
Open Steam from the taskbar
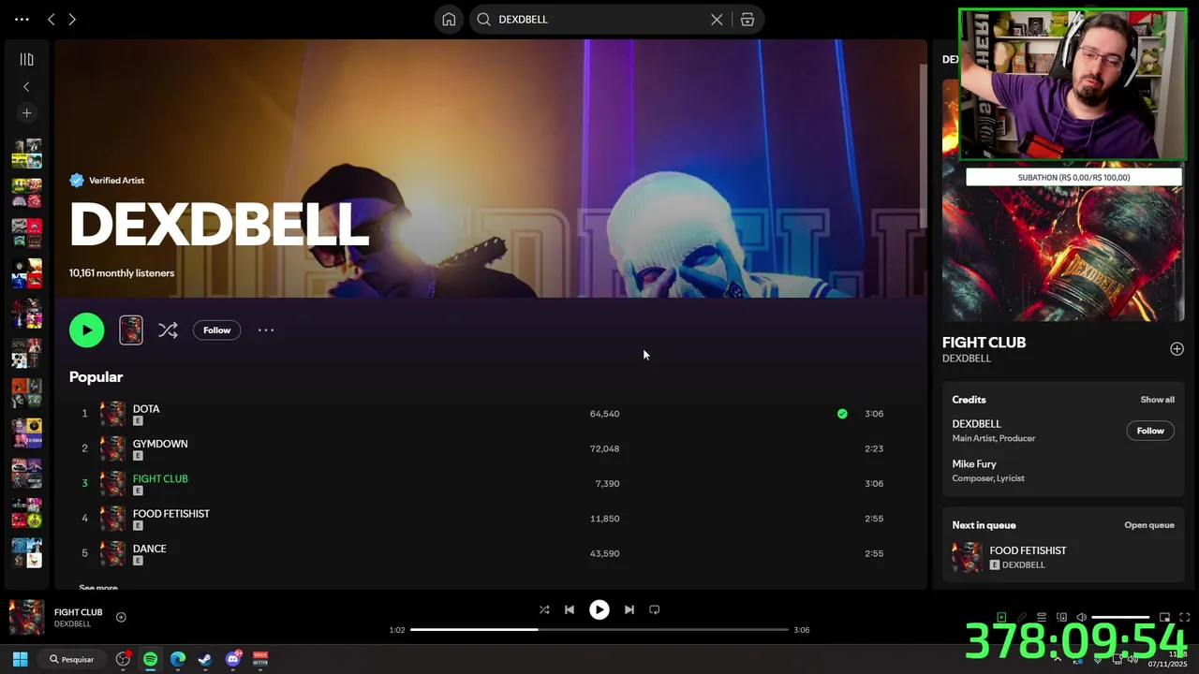click(x=205, y=659)
